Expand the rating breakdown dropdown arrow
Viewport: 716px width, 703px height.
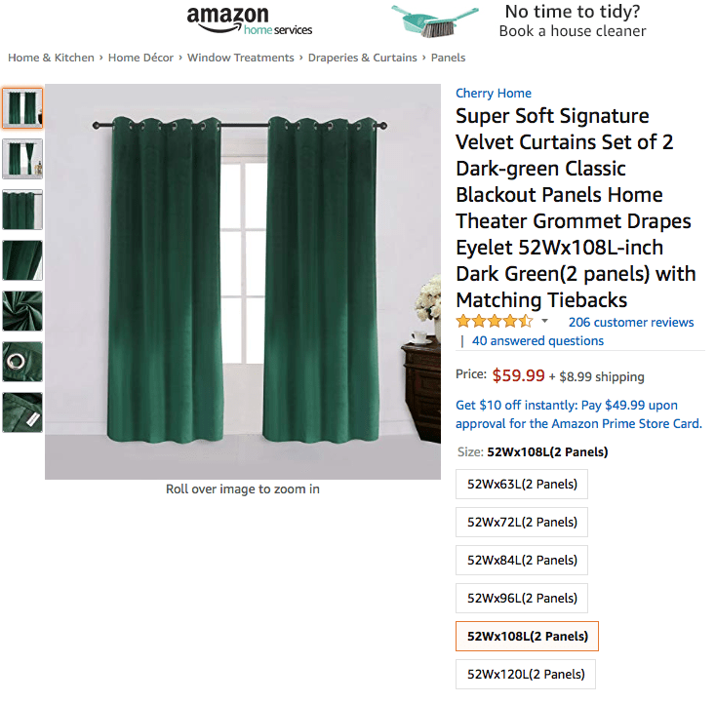(x=544, y=322)
